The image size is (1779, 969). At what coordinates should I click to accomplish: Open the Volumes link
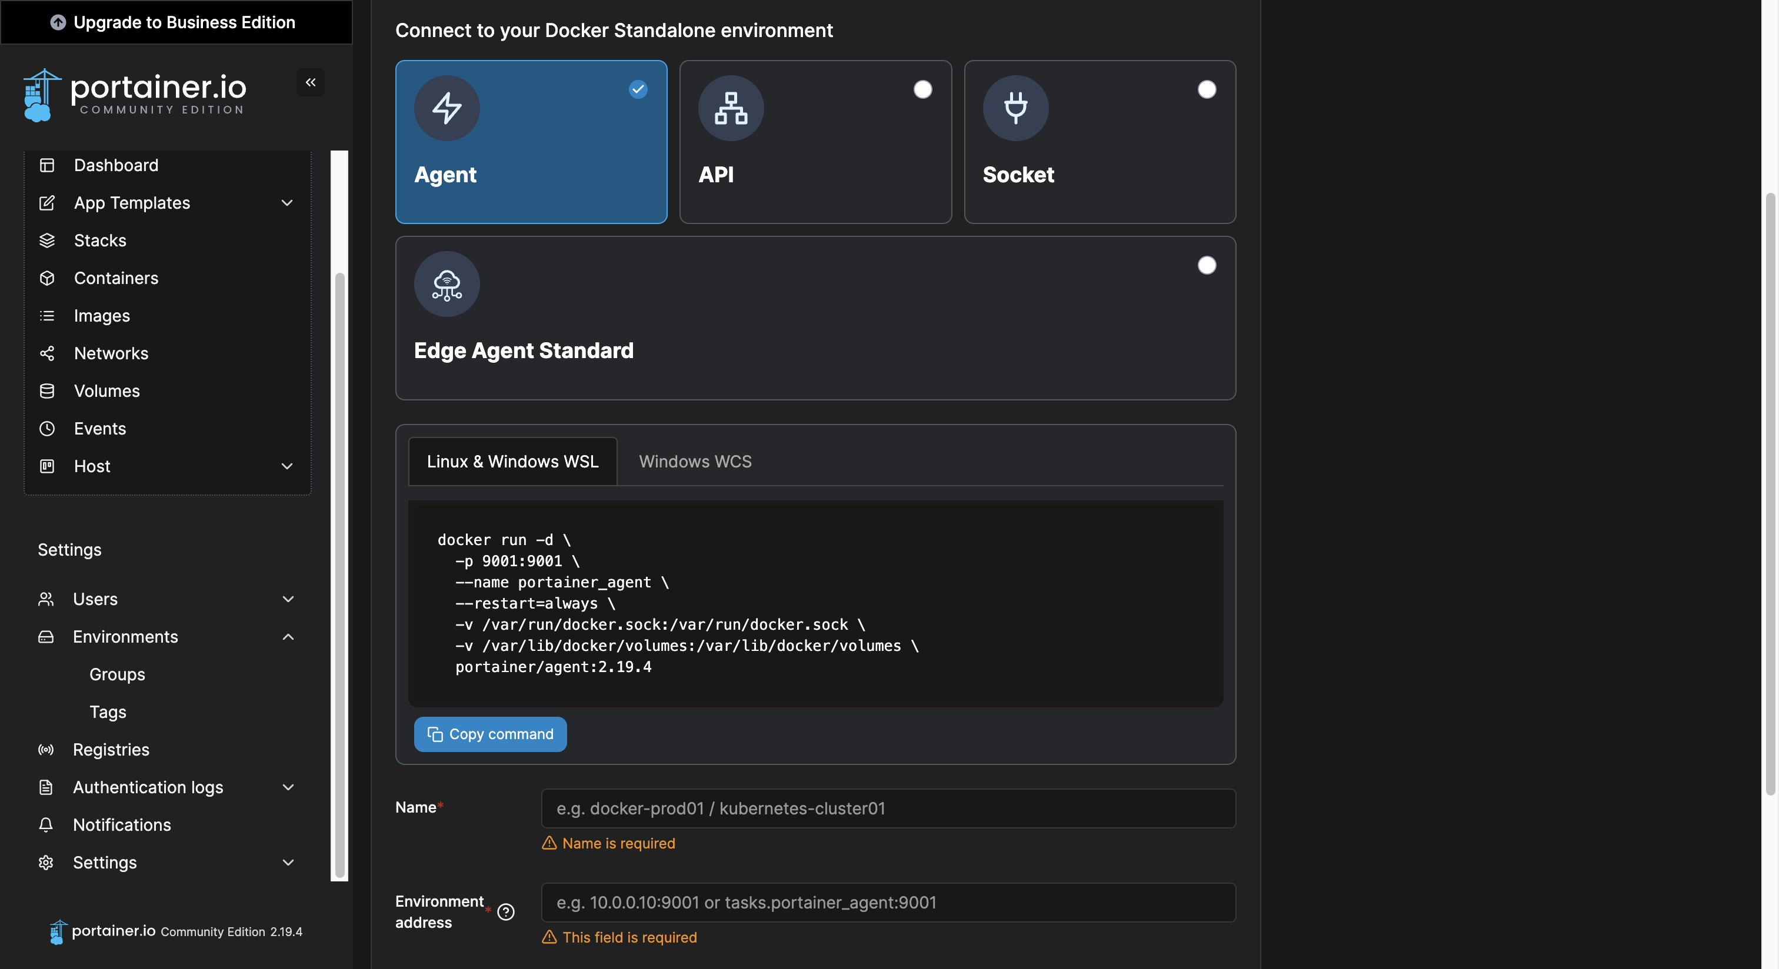(106, 392)
